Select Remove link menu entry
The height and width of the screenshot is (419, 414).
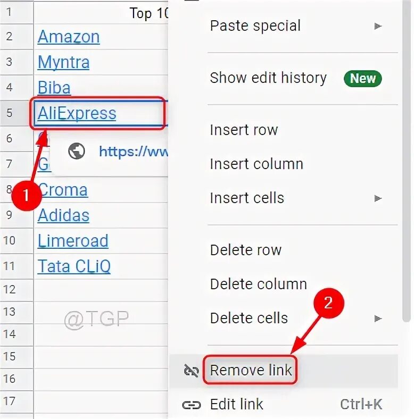tap(284, 371)
